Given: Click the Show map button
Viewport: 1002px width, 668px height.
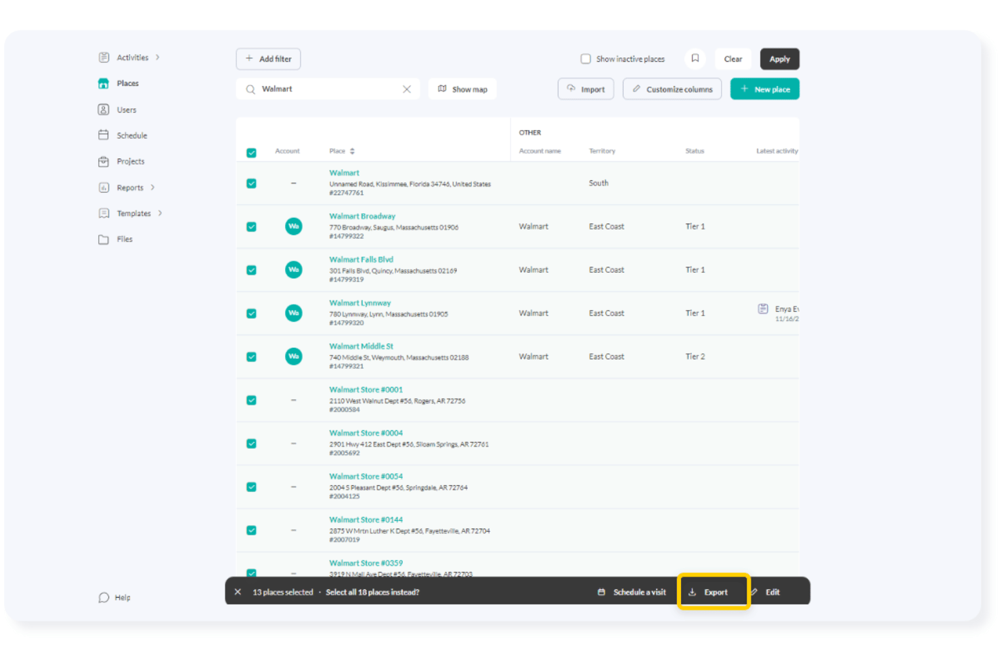Looking at the screenshot, I should [462, 89].
